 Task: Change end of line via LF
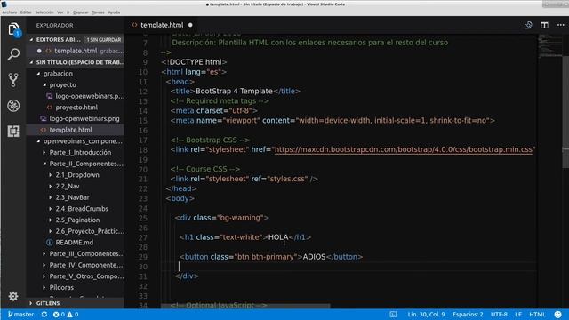(x=518, y=314)
